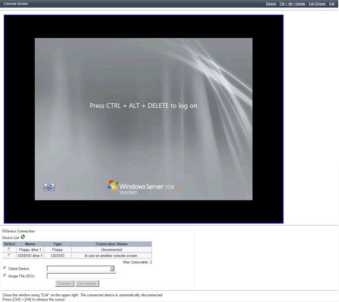Click the 'Unconnected' status cell
Image resolution: width=339 pixels, height=302 pixels.
click(111, 249)
